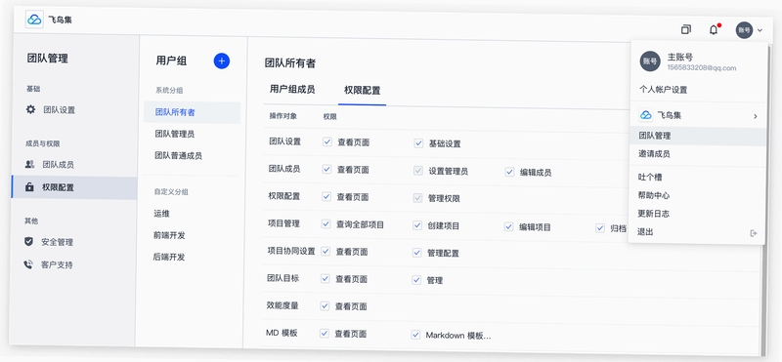Click the phone icon beside 客户支持
Image resolution: width=782 pixels, height=362 pixels.
28,264
